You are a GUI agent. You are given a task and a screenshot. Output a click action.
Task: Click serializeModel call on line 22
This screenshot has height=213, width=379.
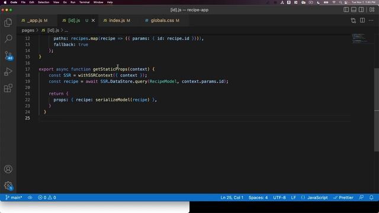pyautogui.click(x=113, y=100)
